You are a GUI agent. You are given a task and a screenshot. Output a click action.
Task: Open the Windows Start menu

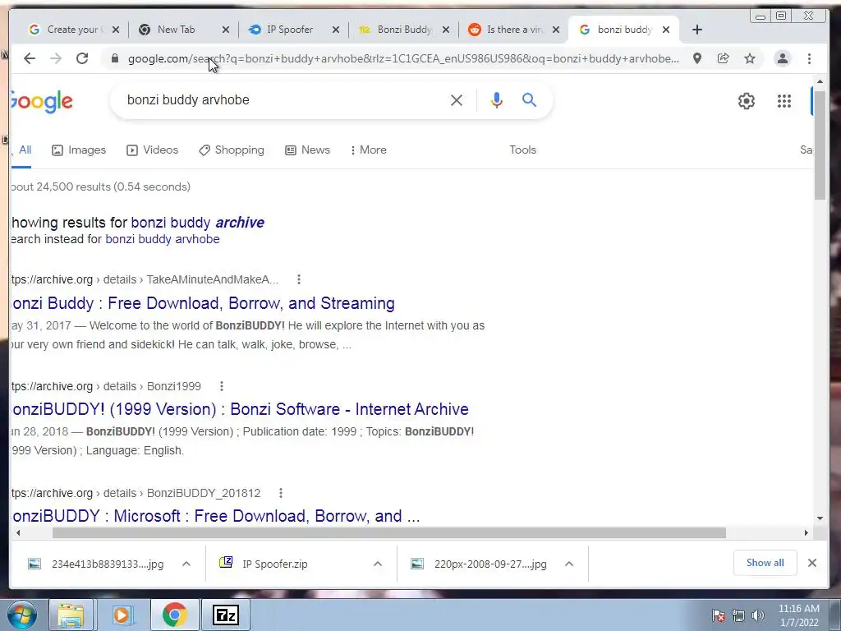point(22,615)
